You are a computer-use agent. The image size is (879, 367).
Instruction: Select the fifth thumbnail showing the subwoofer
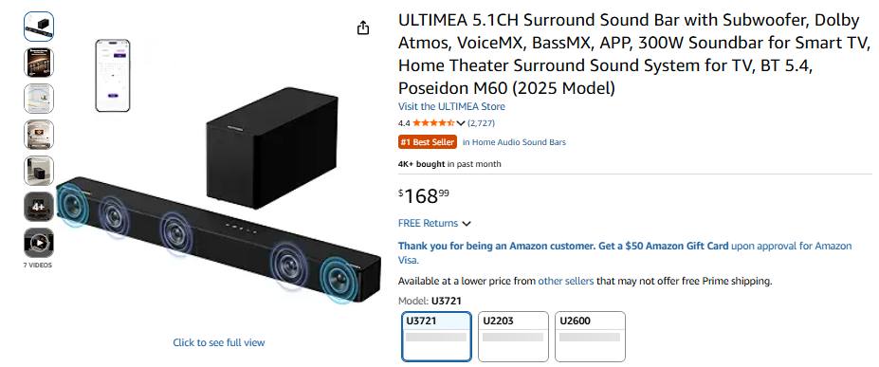[x=39, y=171]
